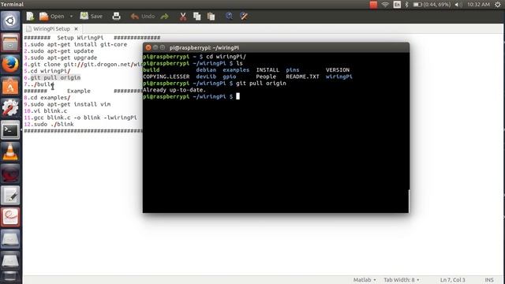The width and height of the screenshot is (505, 284).
Task: Close the pi@raspberrypi terminal window
Action: click(x=148, y=47)
